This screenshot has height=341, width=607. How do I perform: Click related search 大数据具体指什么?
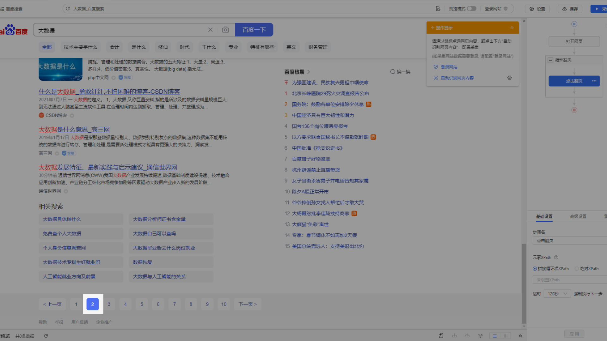tap(81, 219)
